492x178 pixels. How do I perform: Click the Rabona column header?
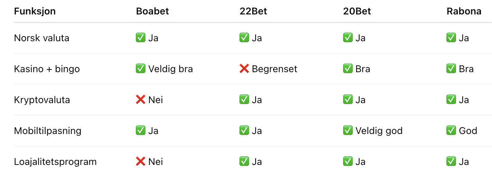tap(464, 11)
